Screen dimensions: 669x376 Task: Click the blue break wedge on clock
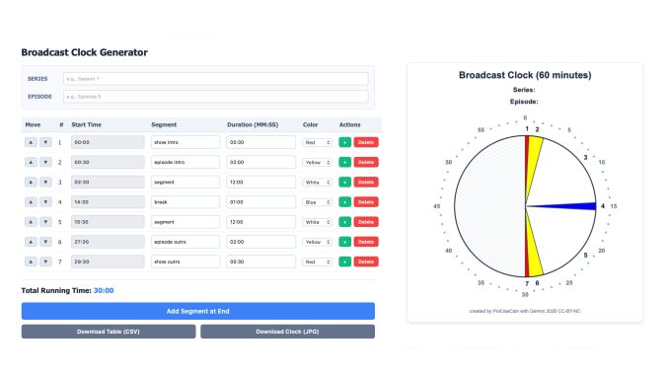tap(571, 206)
